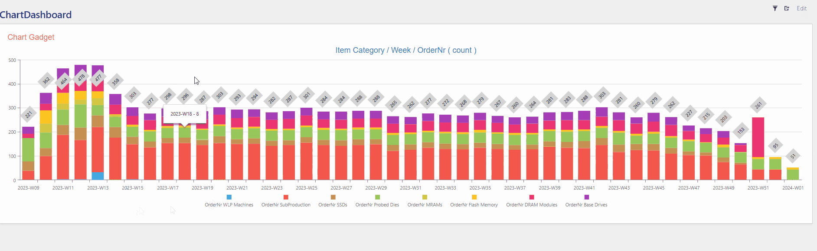The image size is (817, 251).
Task: Click the 2023-W13 x-axis week label
Action: pyautogui.click(x=98, y=188)
